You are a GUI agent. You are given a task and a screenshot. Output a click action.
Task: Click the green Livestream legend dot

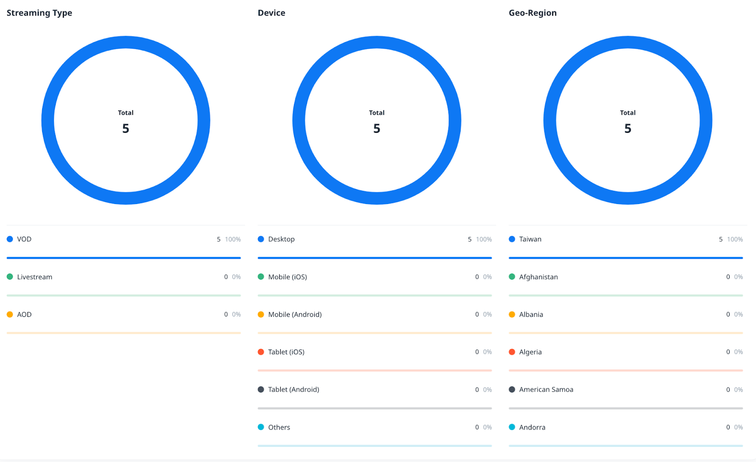coord(9,277)
